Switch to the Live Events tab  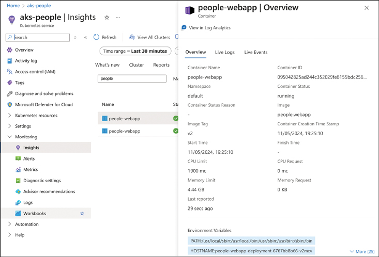click(255, 52)
